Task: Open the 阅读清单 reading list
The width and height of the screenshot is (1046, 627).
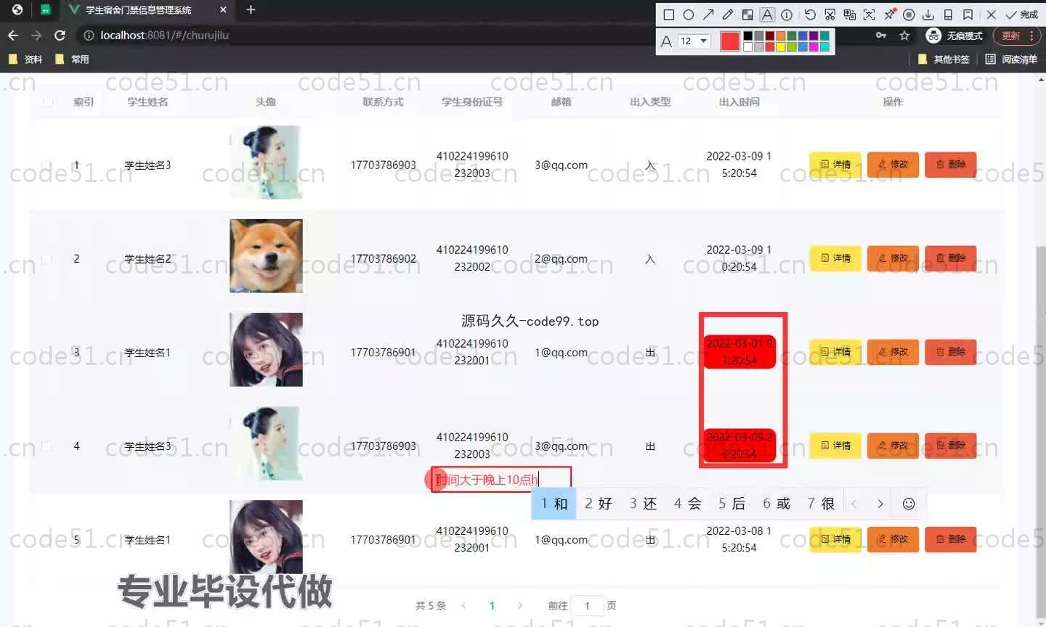Action: tap(1011, 60)
